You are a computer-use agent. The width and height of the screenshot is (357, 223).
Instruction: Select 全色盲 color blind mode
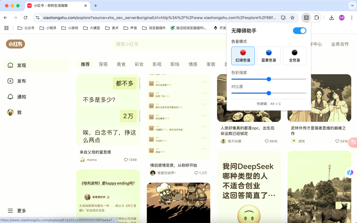click(295, 56)
